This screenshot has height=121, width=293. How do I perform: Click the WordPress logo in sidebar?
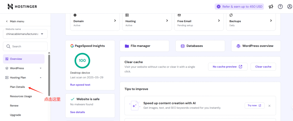click(7, 68)
